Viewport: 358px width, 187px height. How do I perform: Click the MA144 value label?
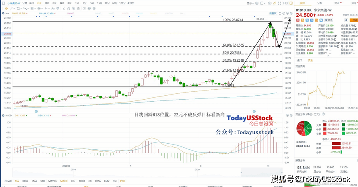coord(47,13)
